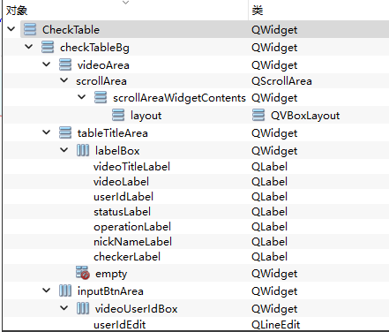Click the videoUserIdBox horizontal layout icon
The image size is (389, 332).
(83, 308)
